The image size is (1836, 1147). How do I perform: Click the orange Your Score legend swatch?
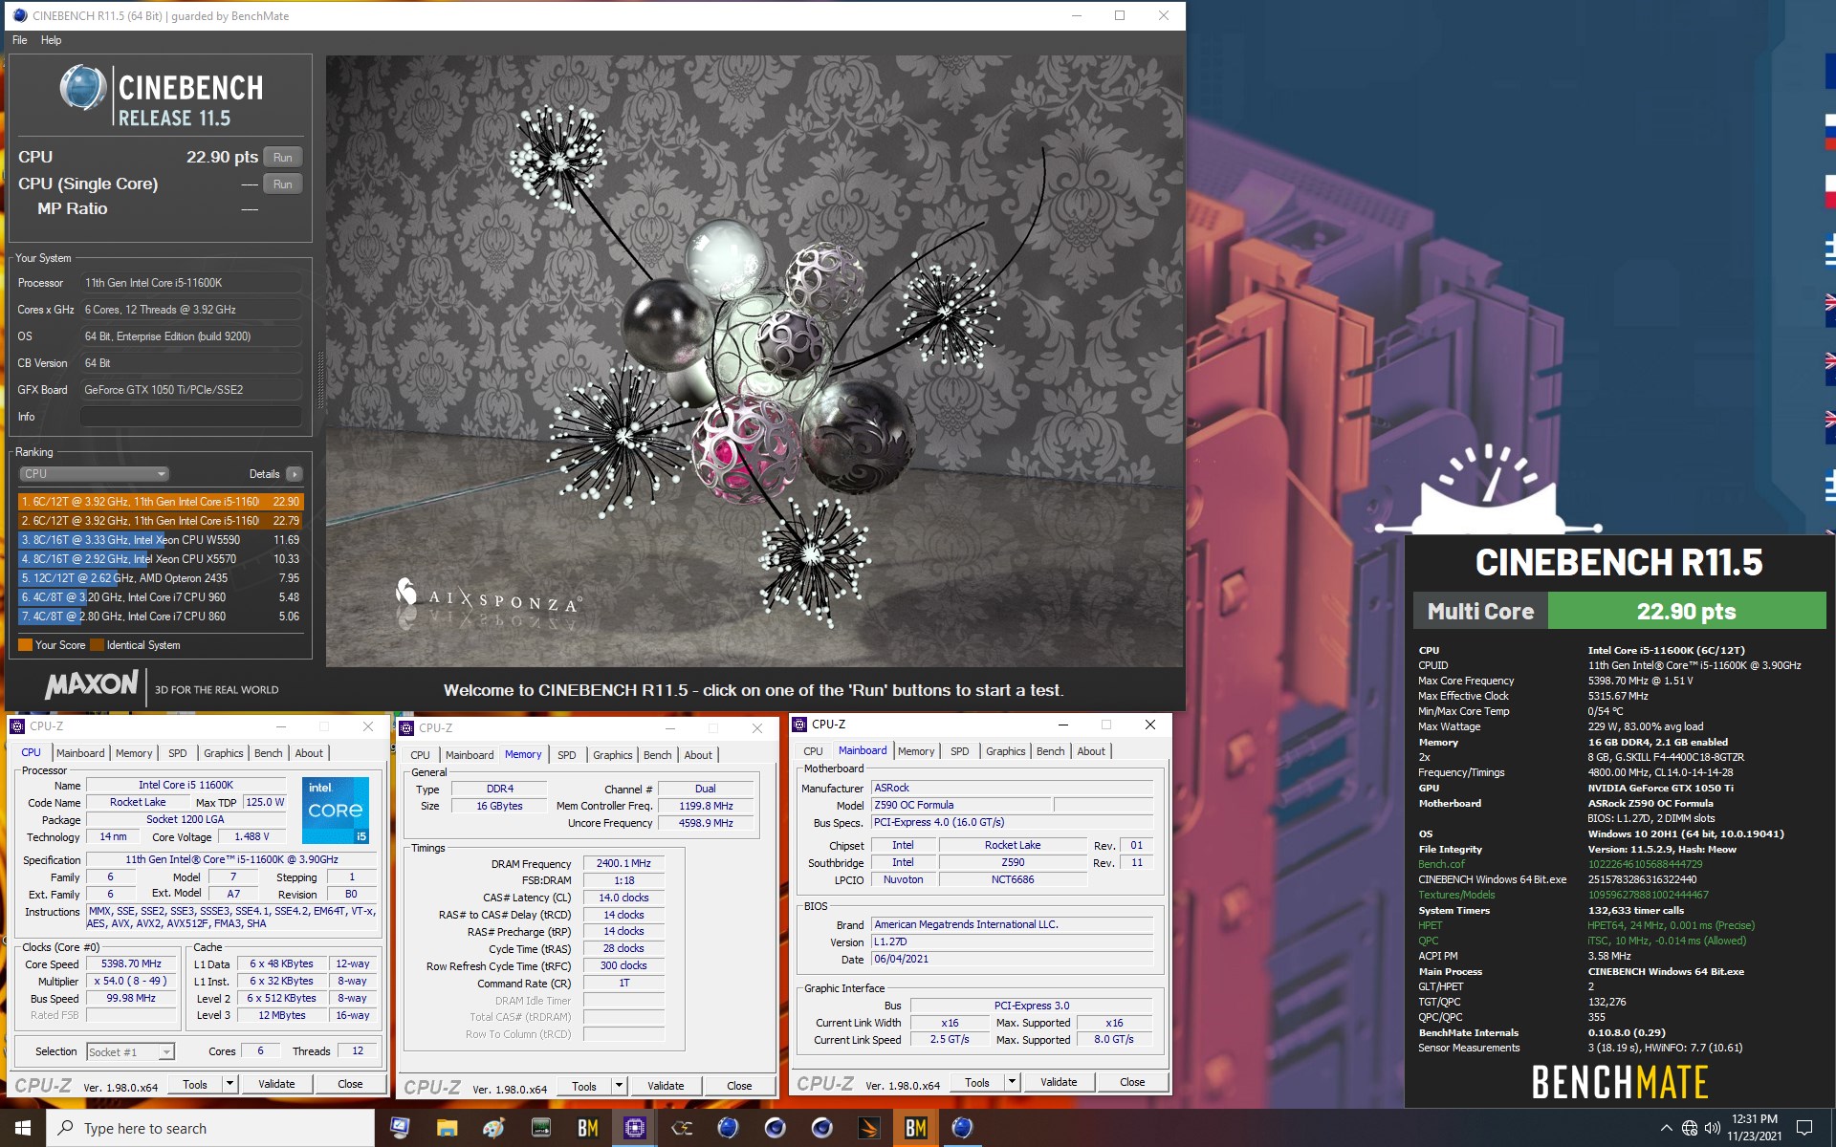[x=25, y=645]
